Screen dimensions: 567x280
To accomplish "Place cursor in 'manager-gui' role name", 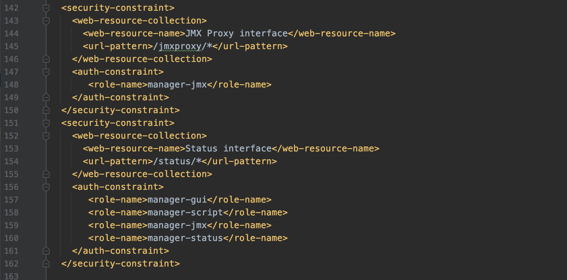I will click(x=177, y=200).
